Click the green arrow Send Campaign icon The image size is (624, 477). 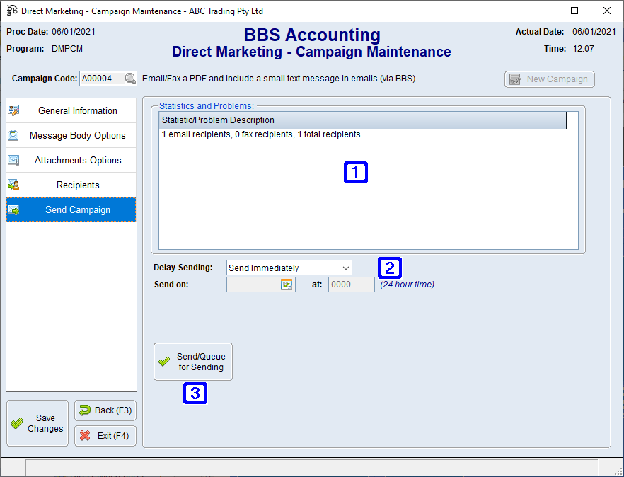click(13, 209)
